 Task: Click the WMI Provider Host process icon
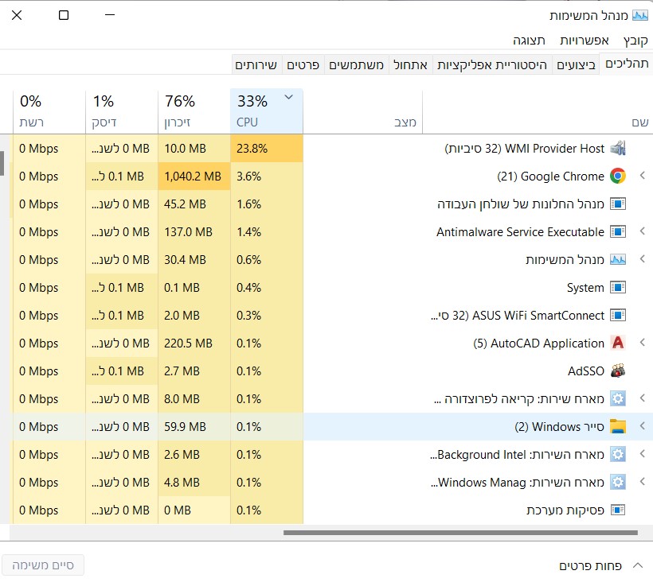(618, 148)
